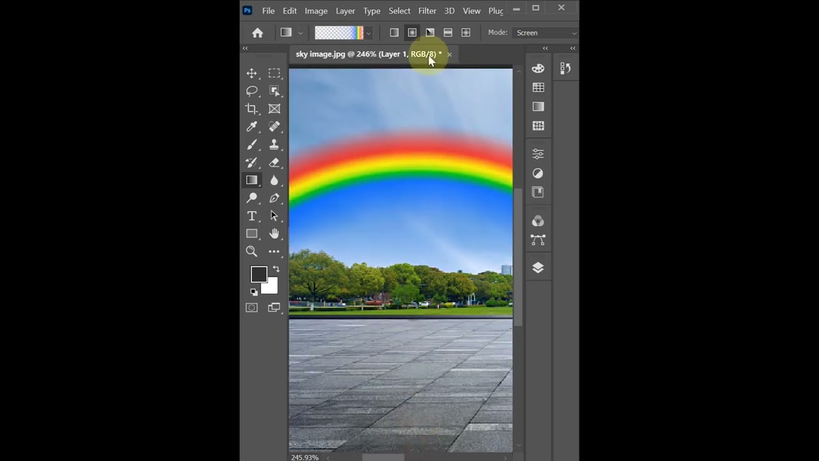Select the Move tool
The height and width of the screenshot is (461, 819).
[x=251, y=74]
